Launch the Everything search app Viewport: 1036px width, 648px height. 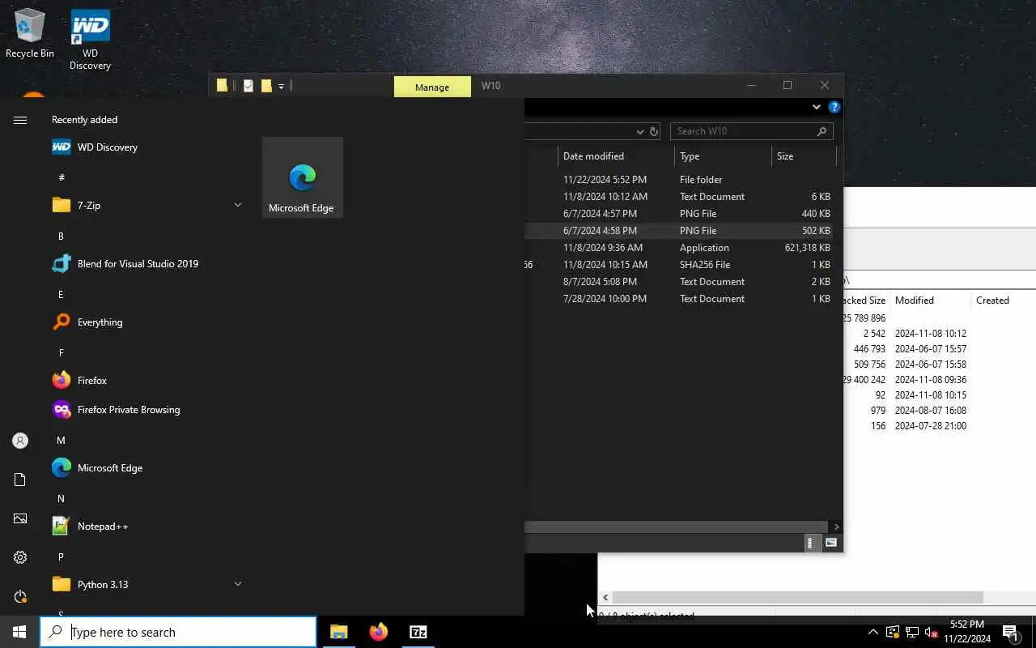pos(146,322)
